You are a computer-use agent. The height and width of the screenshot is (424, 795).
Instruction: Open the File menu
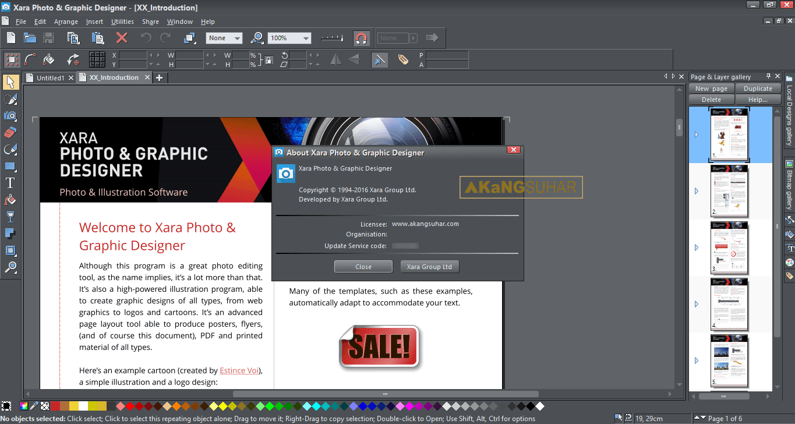(21, 22)
